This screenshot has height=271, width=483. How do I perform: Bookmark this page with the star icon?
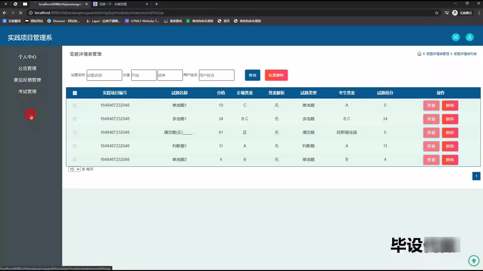pyautogui.click(x=437, y=13)
